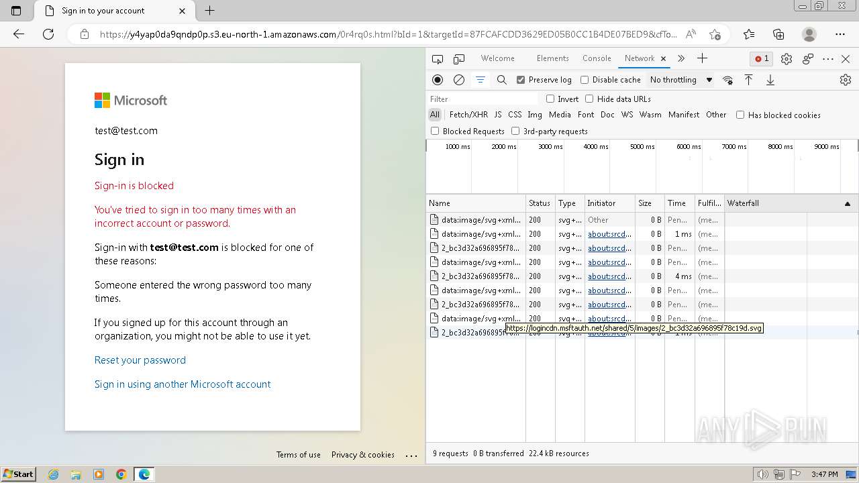This screenshot has height=483, width=859.
Task: Open DevTools feedback/connections icon
Action: tap(808, 59)
